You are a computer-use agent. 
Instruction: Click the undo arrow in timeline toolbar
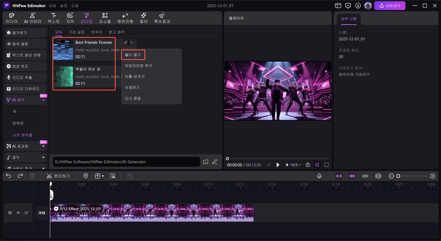click(8, 176)
